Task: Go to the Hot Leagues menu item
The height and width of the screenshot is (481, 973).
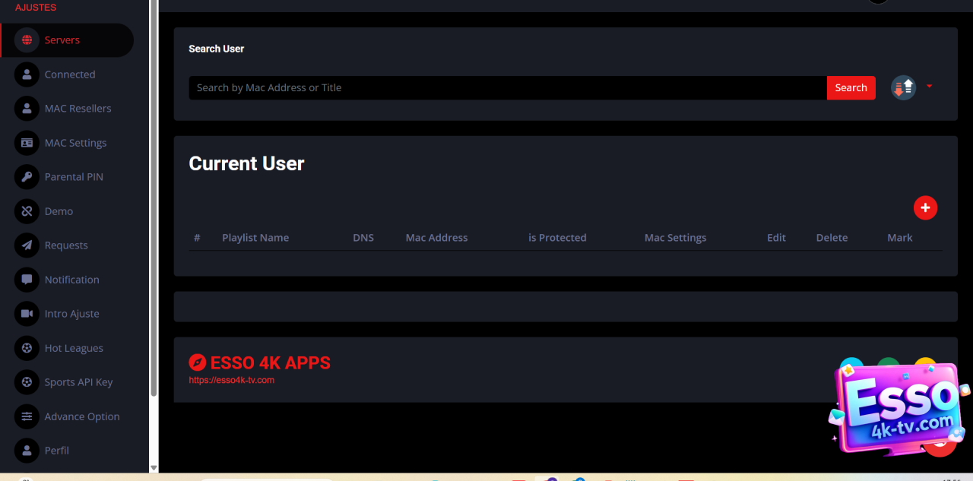Action: [x=74, y=348]
